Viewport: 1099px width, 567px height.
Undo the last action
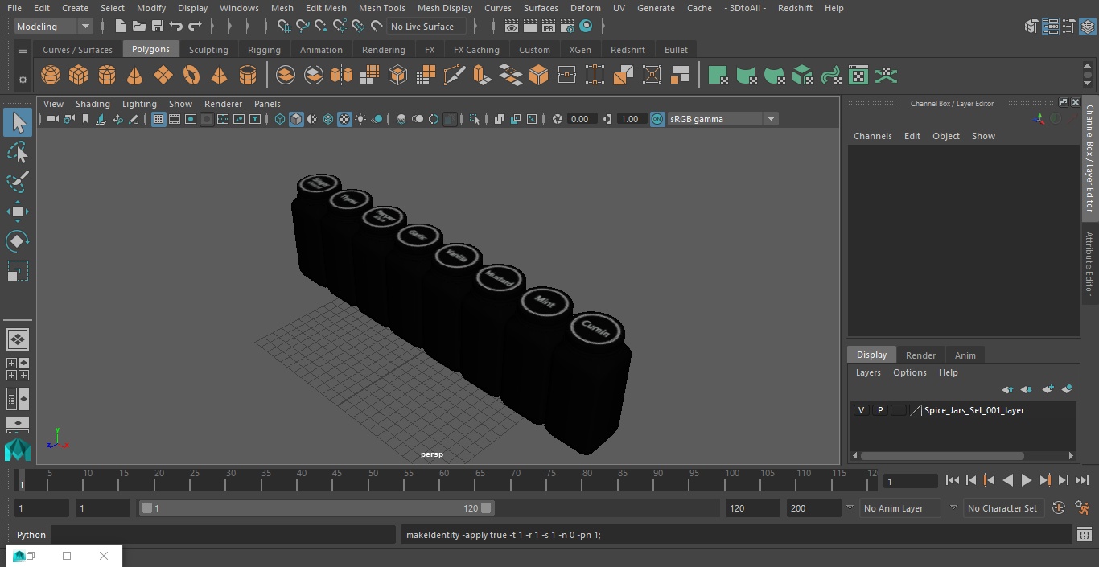click(x=176, y=27)
